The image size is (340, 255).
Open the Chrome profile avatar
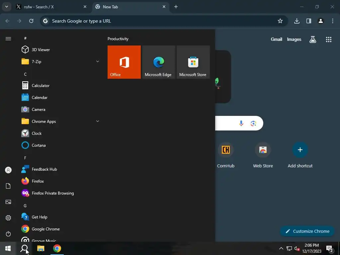320,21
